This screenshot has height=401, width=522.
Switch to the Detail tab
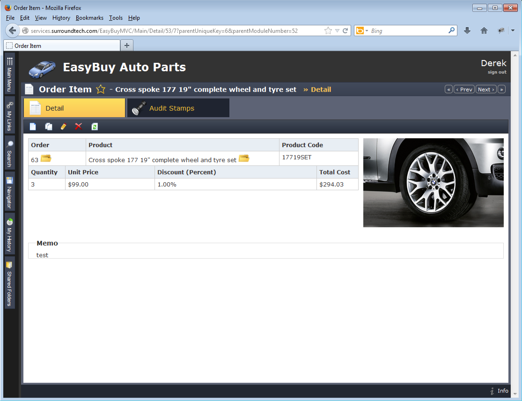click(x=74, y=108)
